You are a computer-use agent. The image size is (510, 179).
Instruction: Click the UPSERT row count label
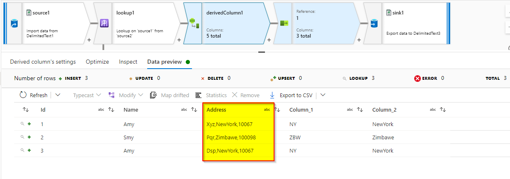[287, 78]
